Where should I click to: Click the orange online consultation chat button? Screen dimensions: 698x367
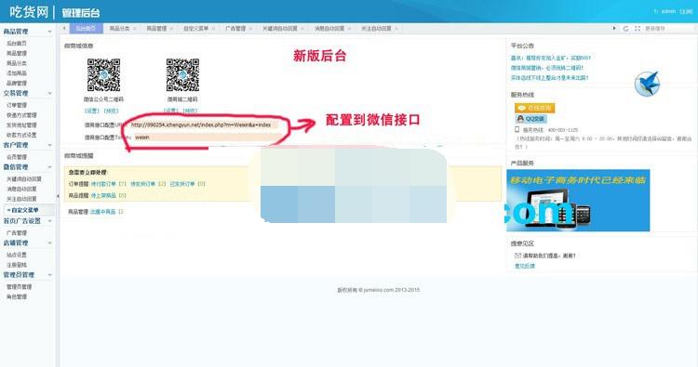click(x=534, y=108)
